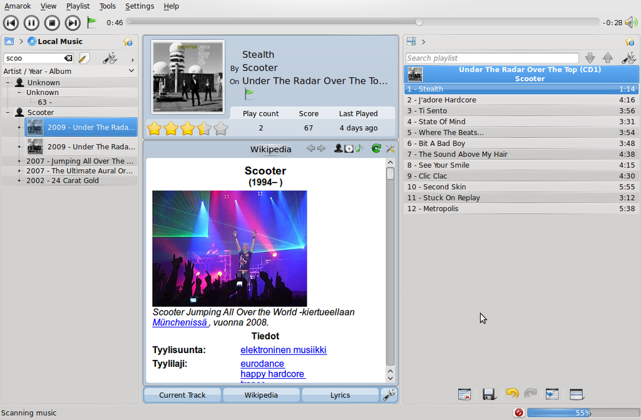This screenshot has width=641, height=420.
Task: Skip to the next track
Action: click(73, 23)
